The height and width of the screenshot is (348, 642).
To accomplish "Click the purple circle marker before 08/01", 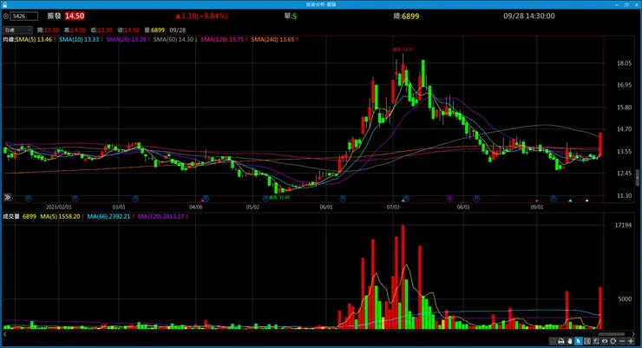I will (449, 199).
